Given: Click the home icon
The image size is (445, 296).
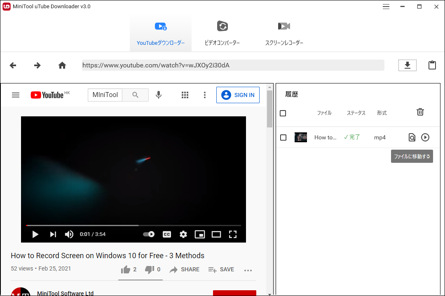Looking at the screenshot, I should coord(62,65).
